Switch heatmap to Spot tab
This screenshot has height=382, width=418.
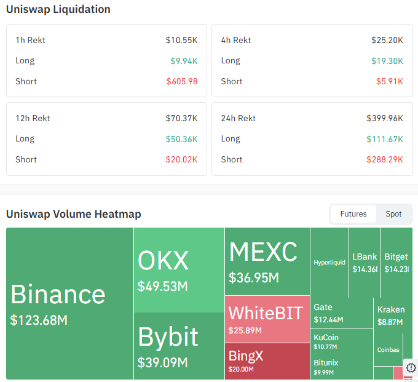(x=393, y=214)
